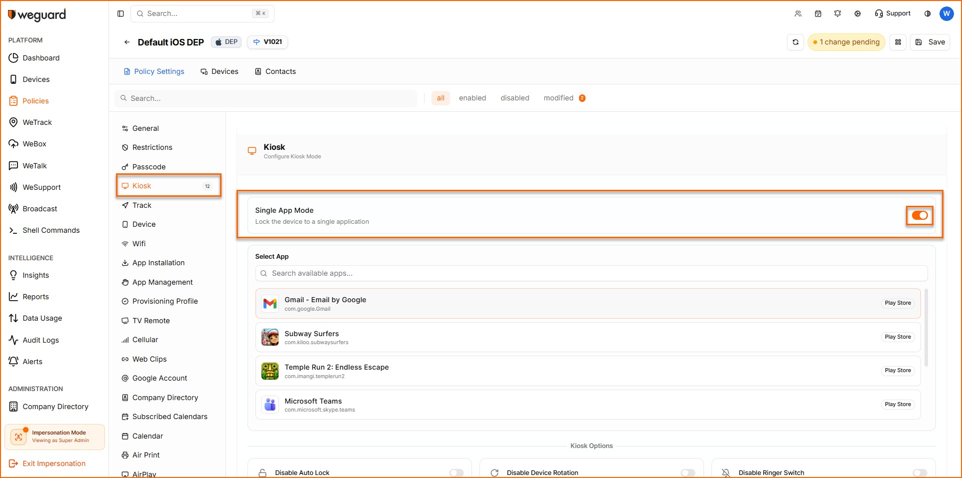Open the calendar icon in top bar

pyautogui.click(x=818, y=13)
